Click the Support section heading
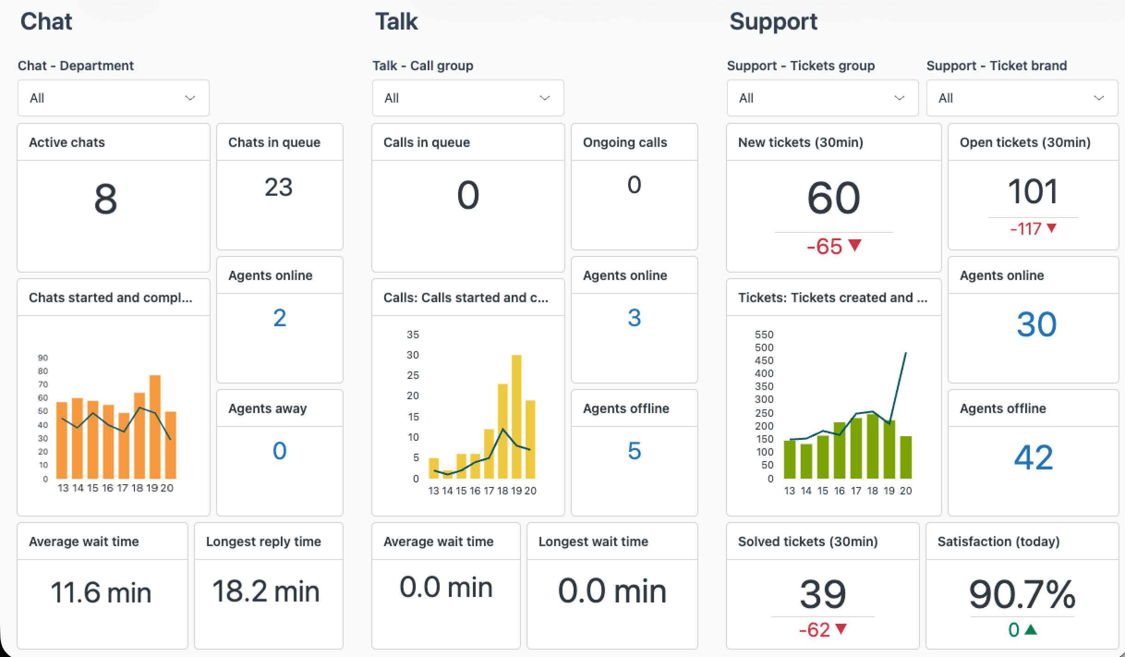 [x=773, y=21]
